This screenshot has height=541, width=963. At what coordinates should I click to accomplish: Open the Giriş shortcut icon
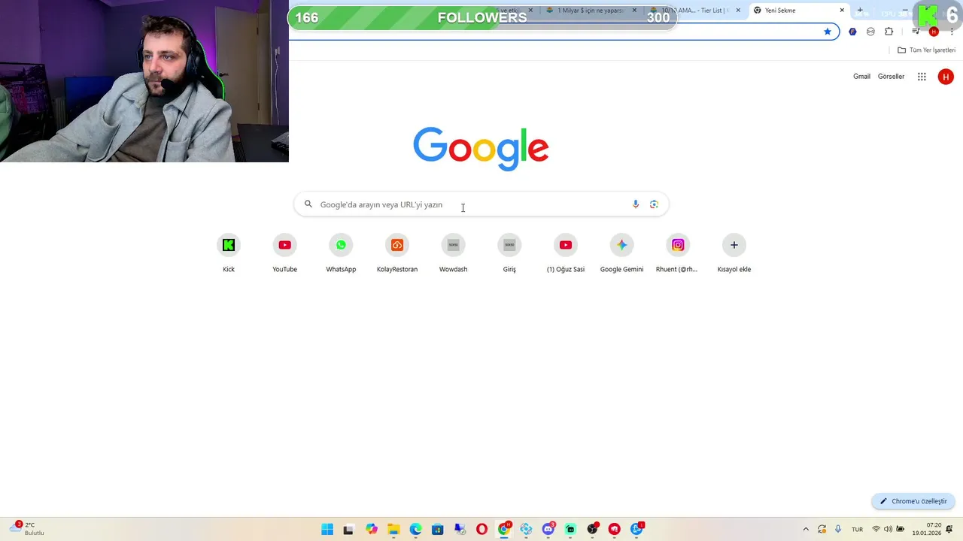pyautogui.click(x=509, y=245)
